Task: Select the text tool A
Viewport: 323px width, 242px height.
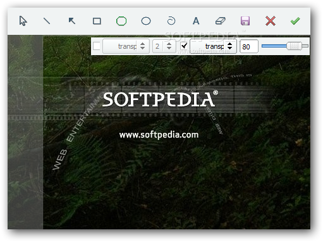Action: click(x=196, y=21)
